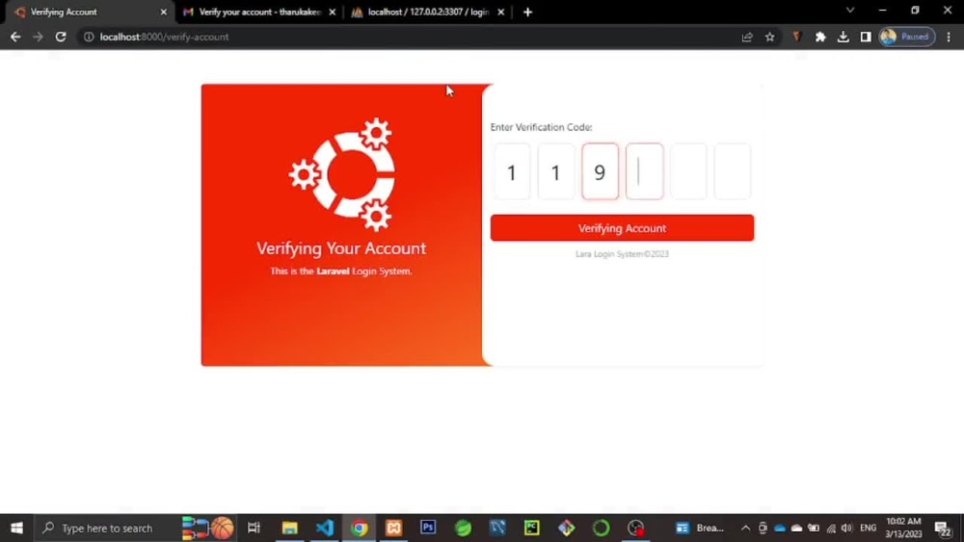Open PyCharm from the taskbar
The height and width of the screenshot is (542, 964).
532,528
